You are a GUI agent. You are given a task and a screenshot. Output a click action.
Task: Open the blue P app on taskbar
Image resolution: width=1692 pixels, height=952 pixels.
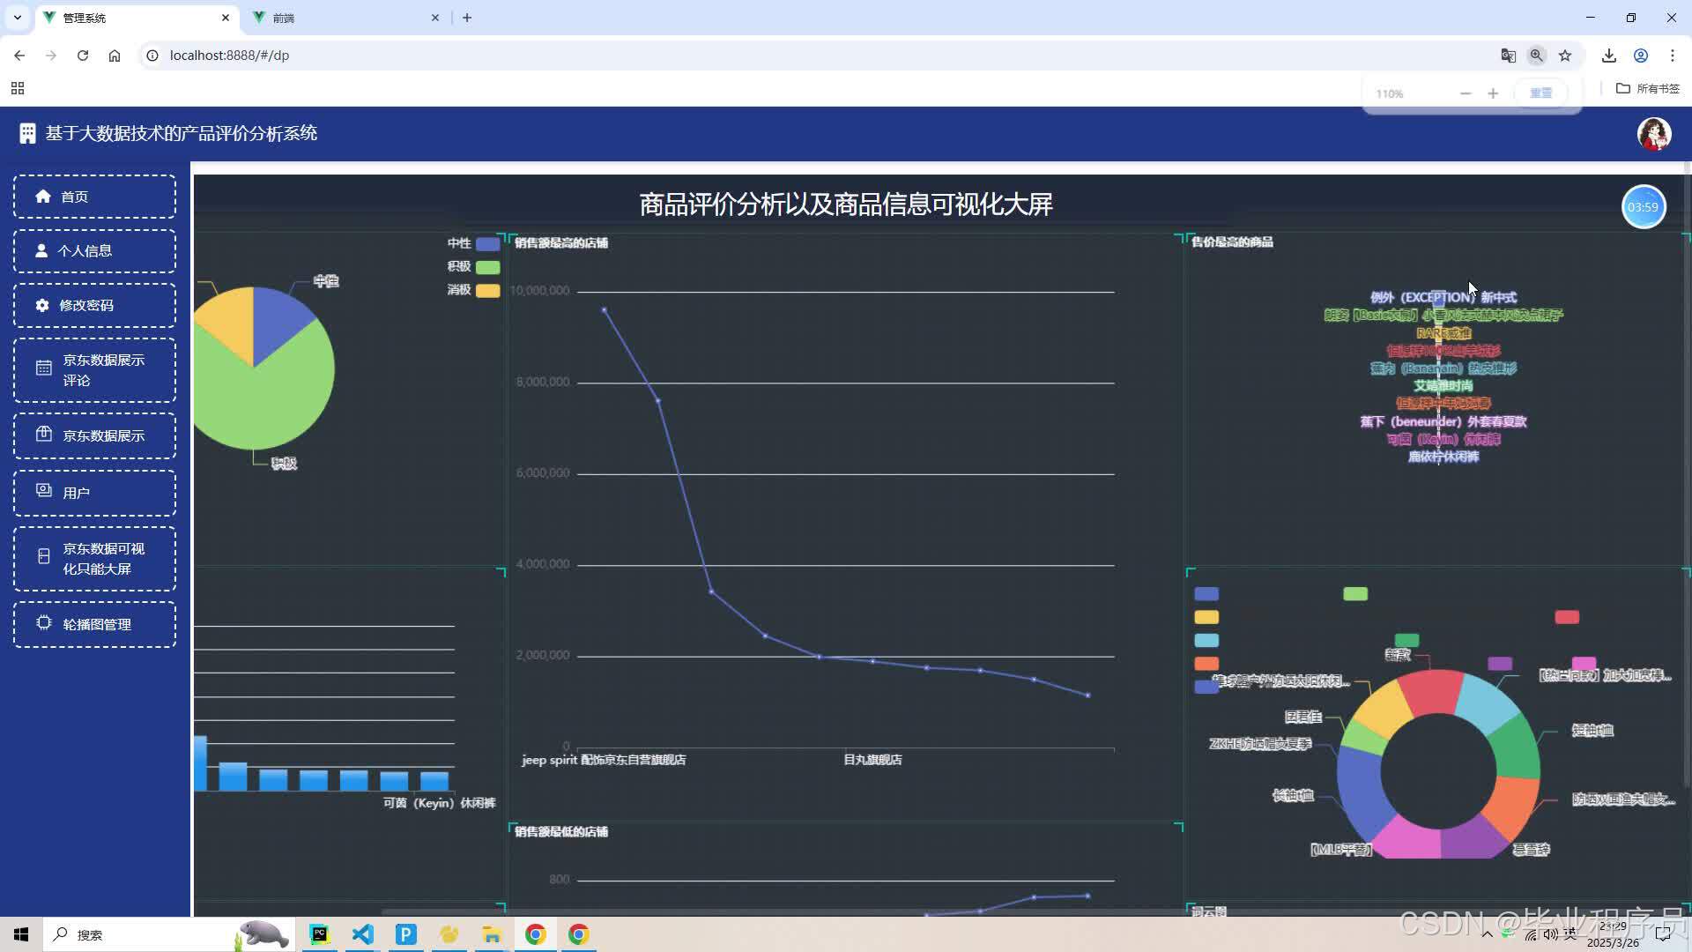pyautogui.click(x=405, y=934)
